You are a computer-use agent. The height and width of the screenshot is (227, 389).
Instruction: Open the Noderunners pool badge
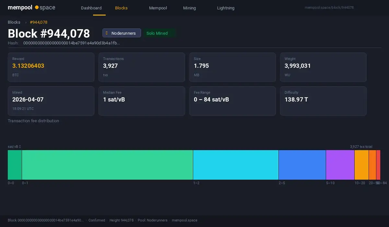122,33
